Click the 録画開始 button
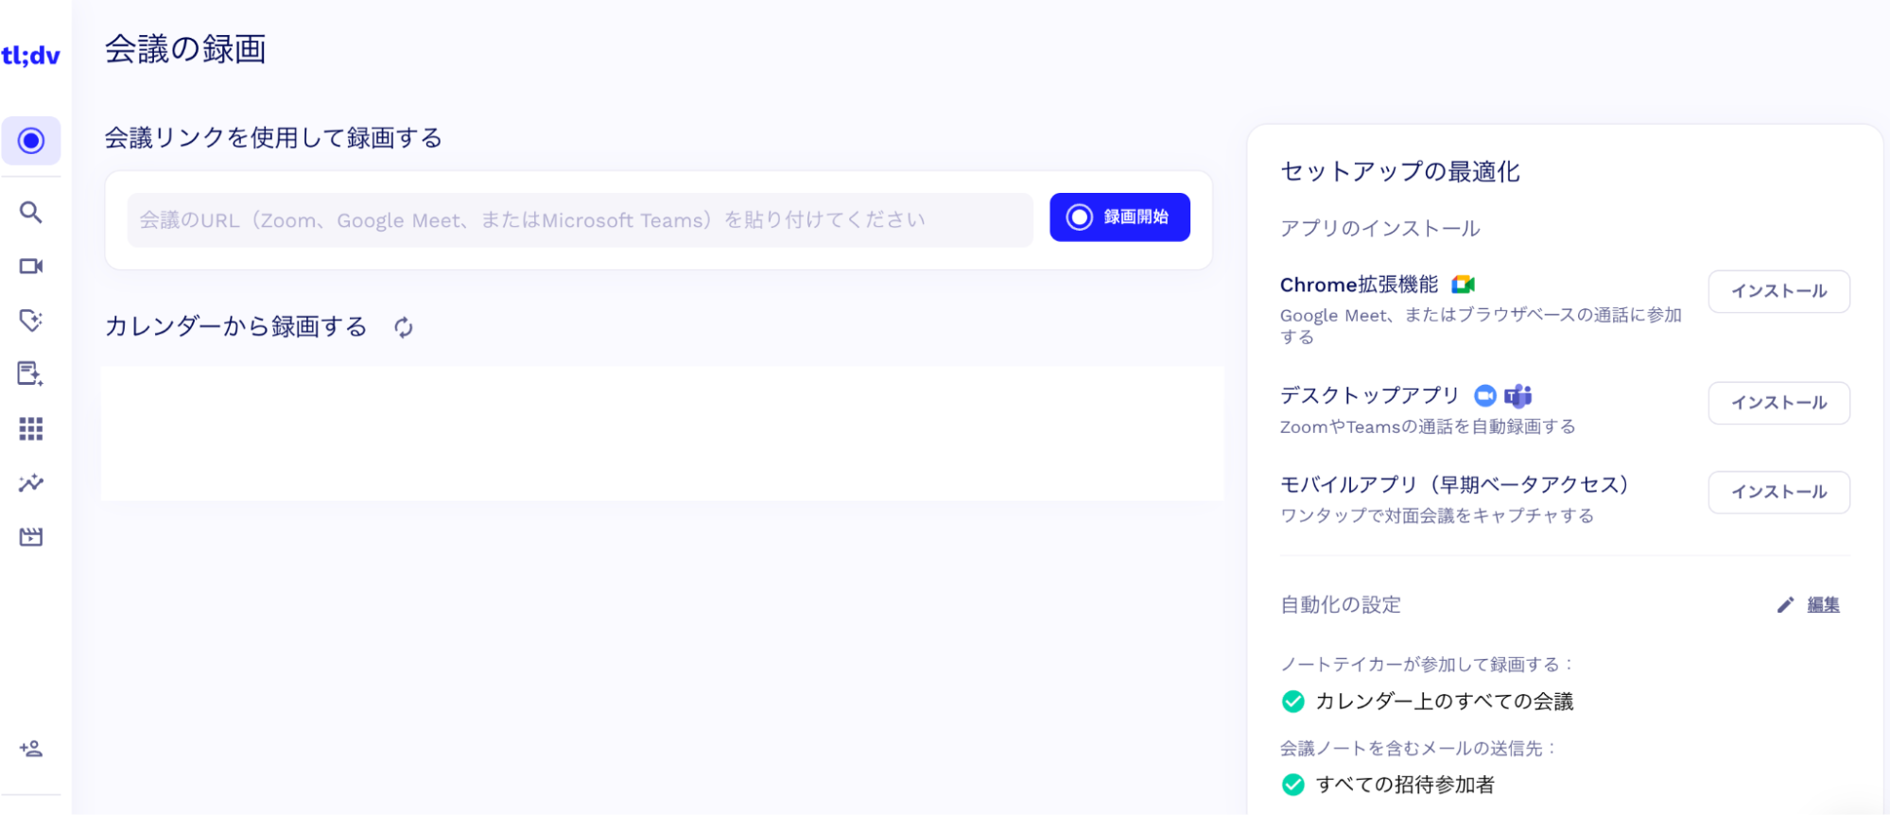The image size is (1890, 815). click(1119, 217)
